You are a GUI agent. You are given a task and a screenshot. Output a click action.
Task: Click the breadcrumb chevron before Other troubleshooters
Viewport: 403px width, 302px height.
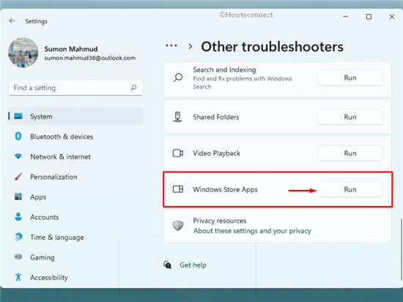click(x=191, y=46)
